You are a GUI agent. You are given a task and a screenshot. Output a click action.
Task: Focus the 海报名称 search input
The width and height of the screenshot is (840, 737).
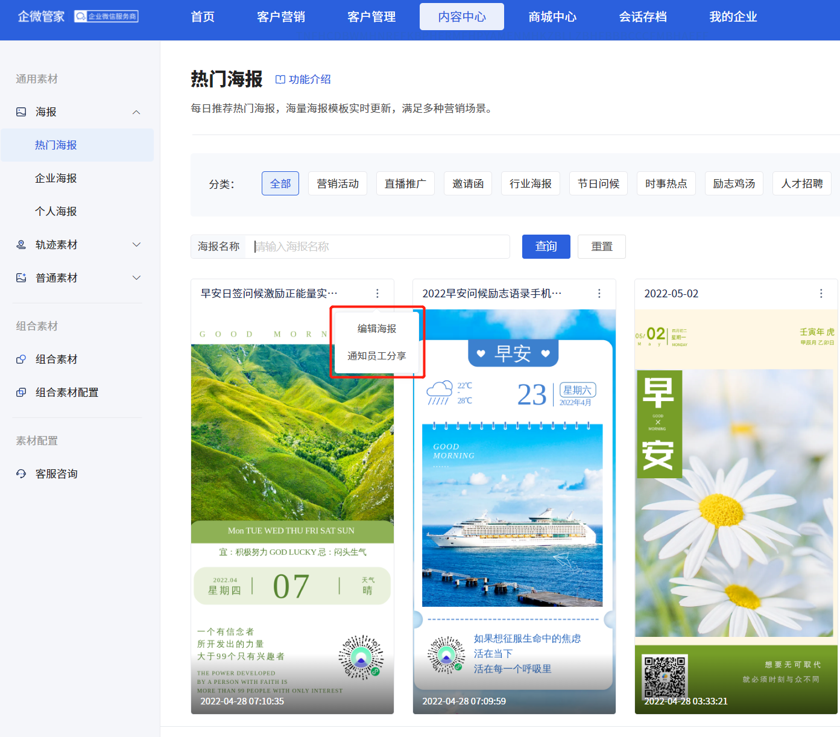point(377,247)
